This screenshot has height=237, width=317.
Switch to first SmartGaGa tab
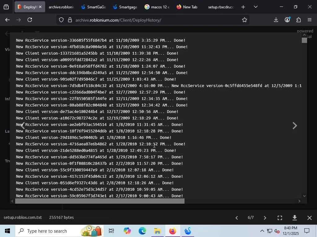(x=93, y=7)
